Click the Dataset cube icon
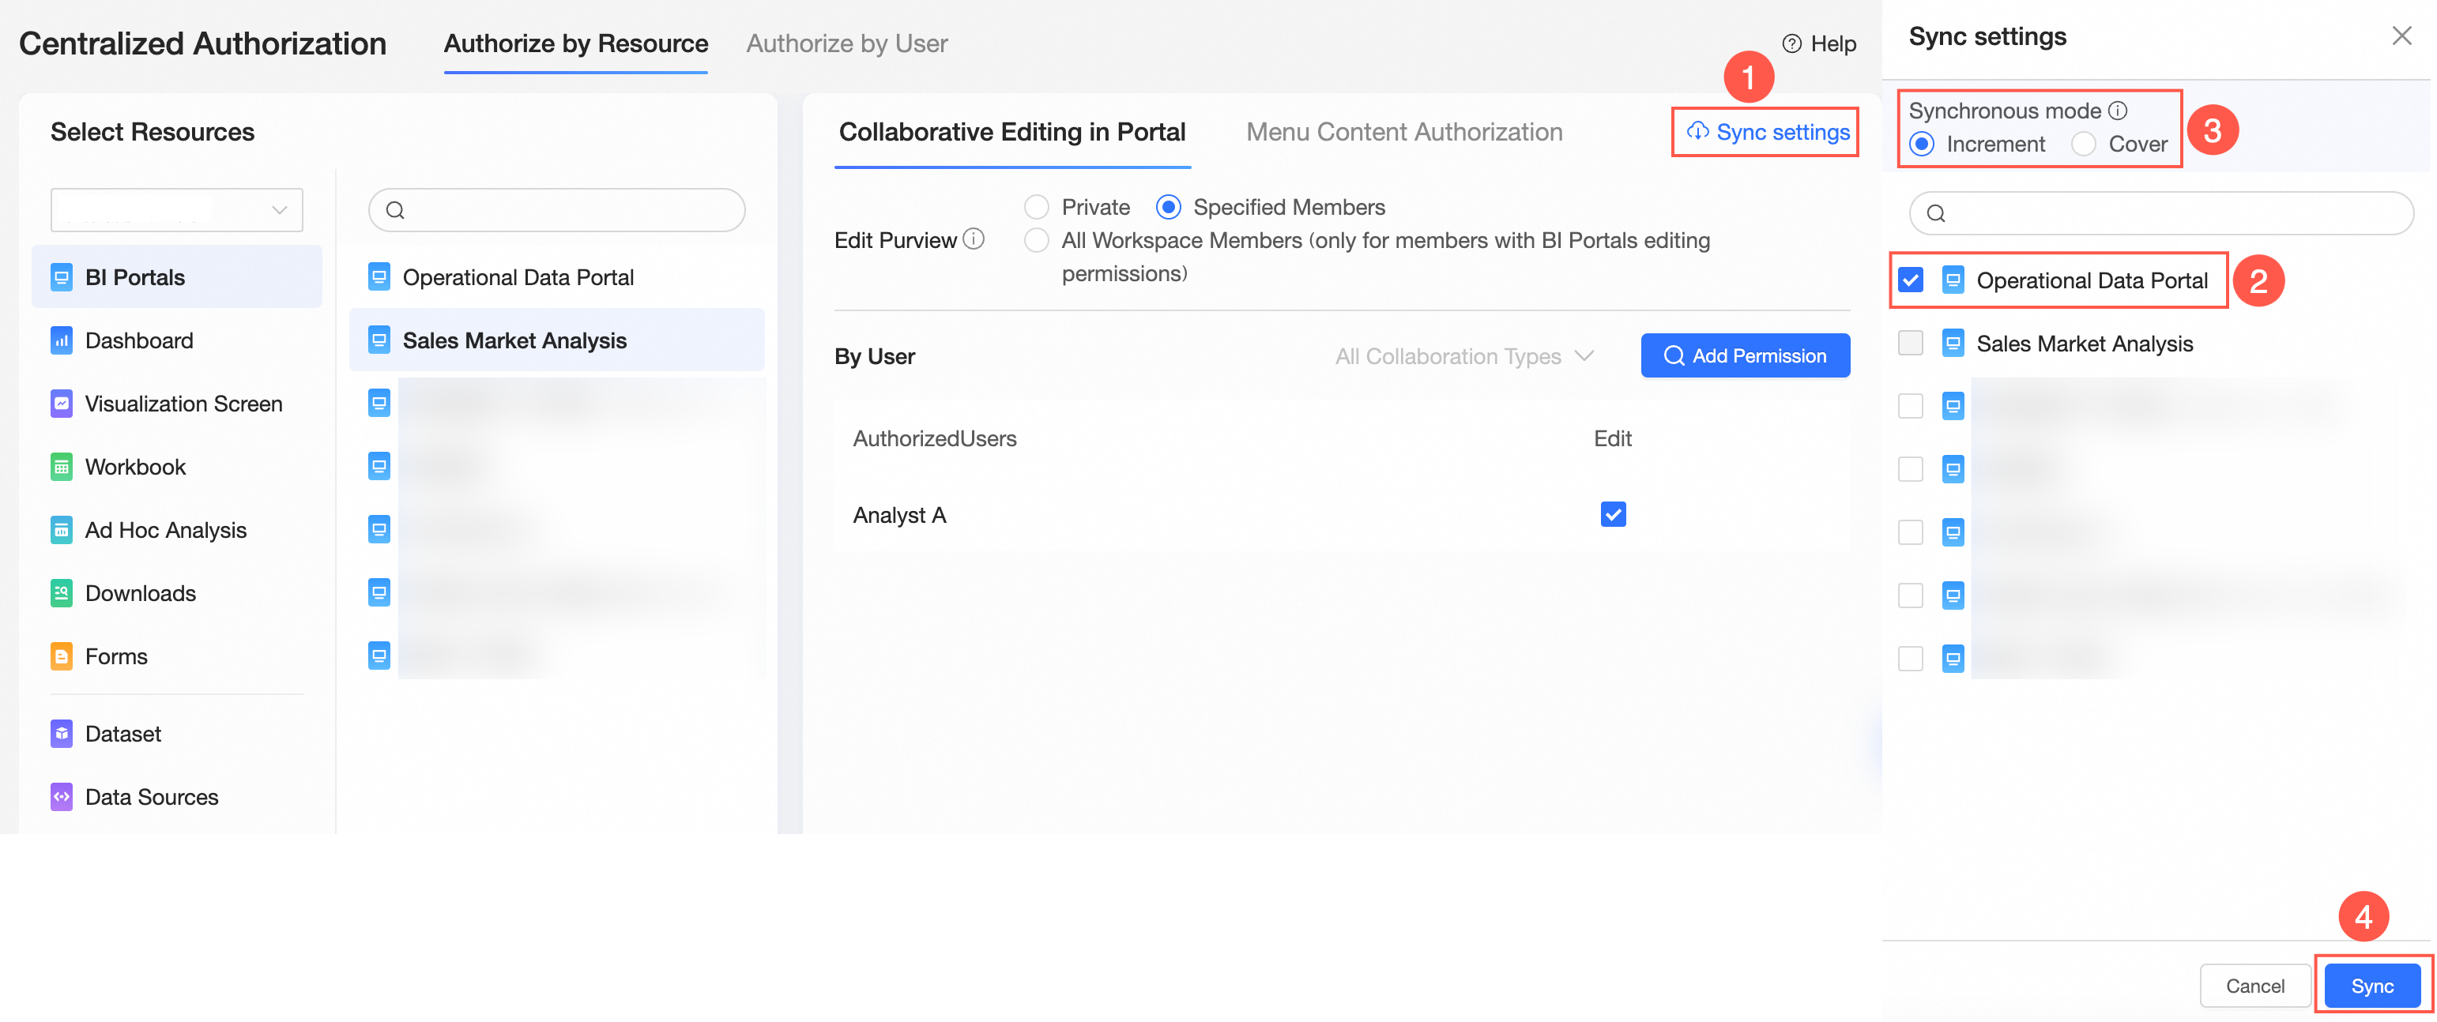The image size is (2437, 1022). [62, 734]
